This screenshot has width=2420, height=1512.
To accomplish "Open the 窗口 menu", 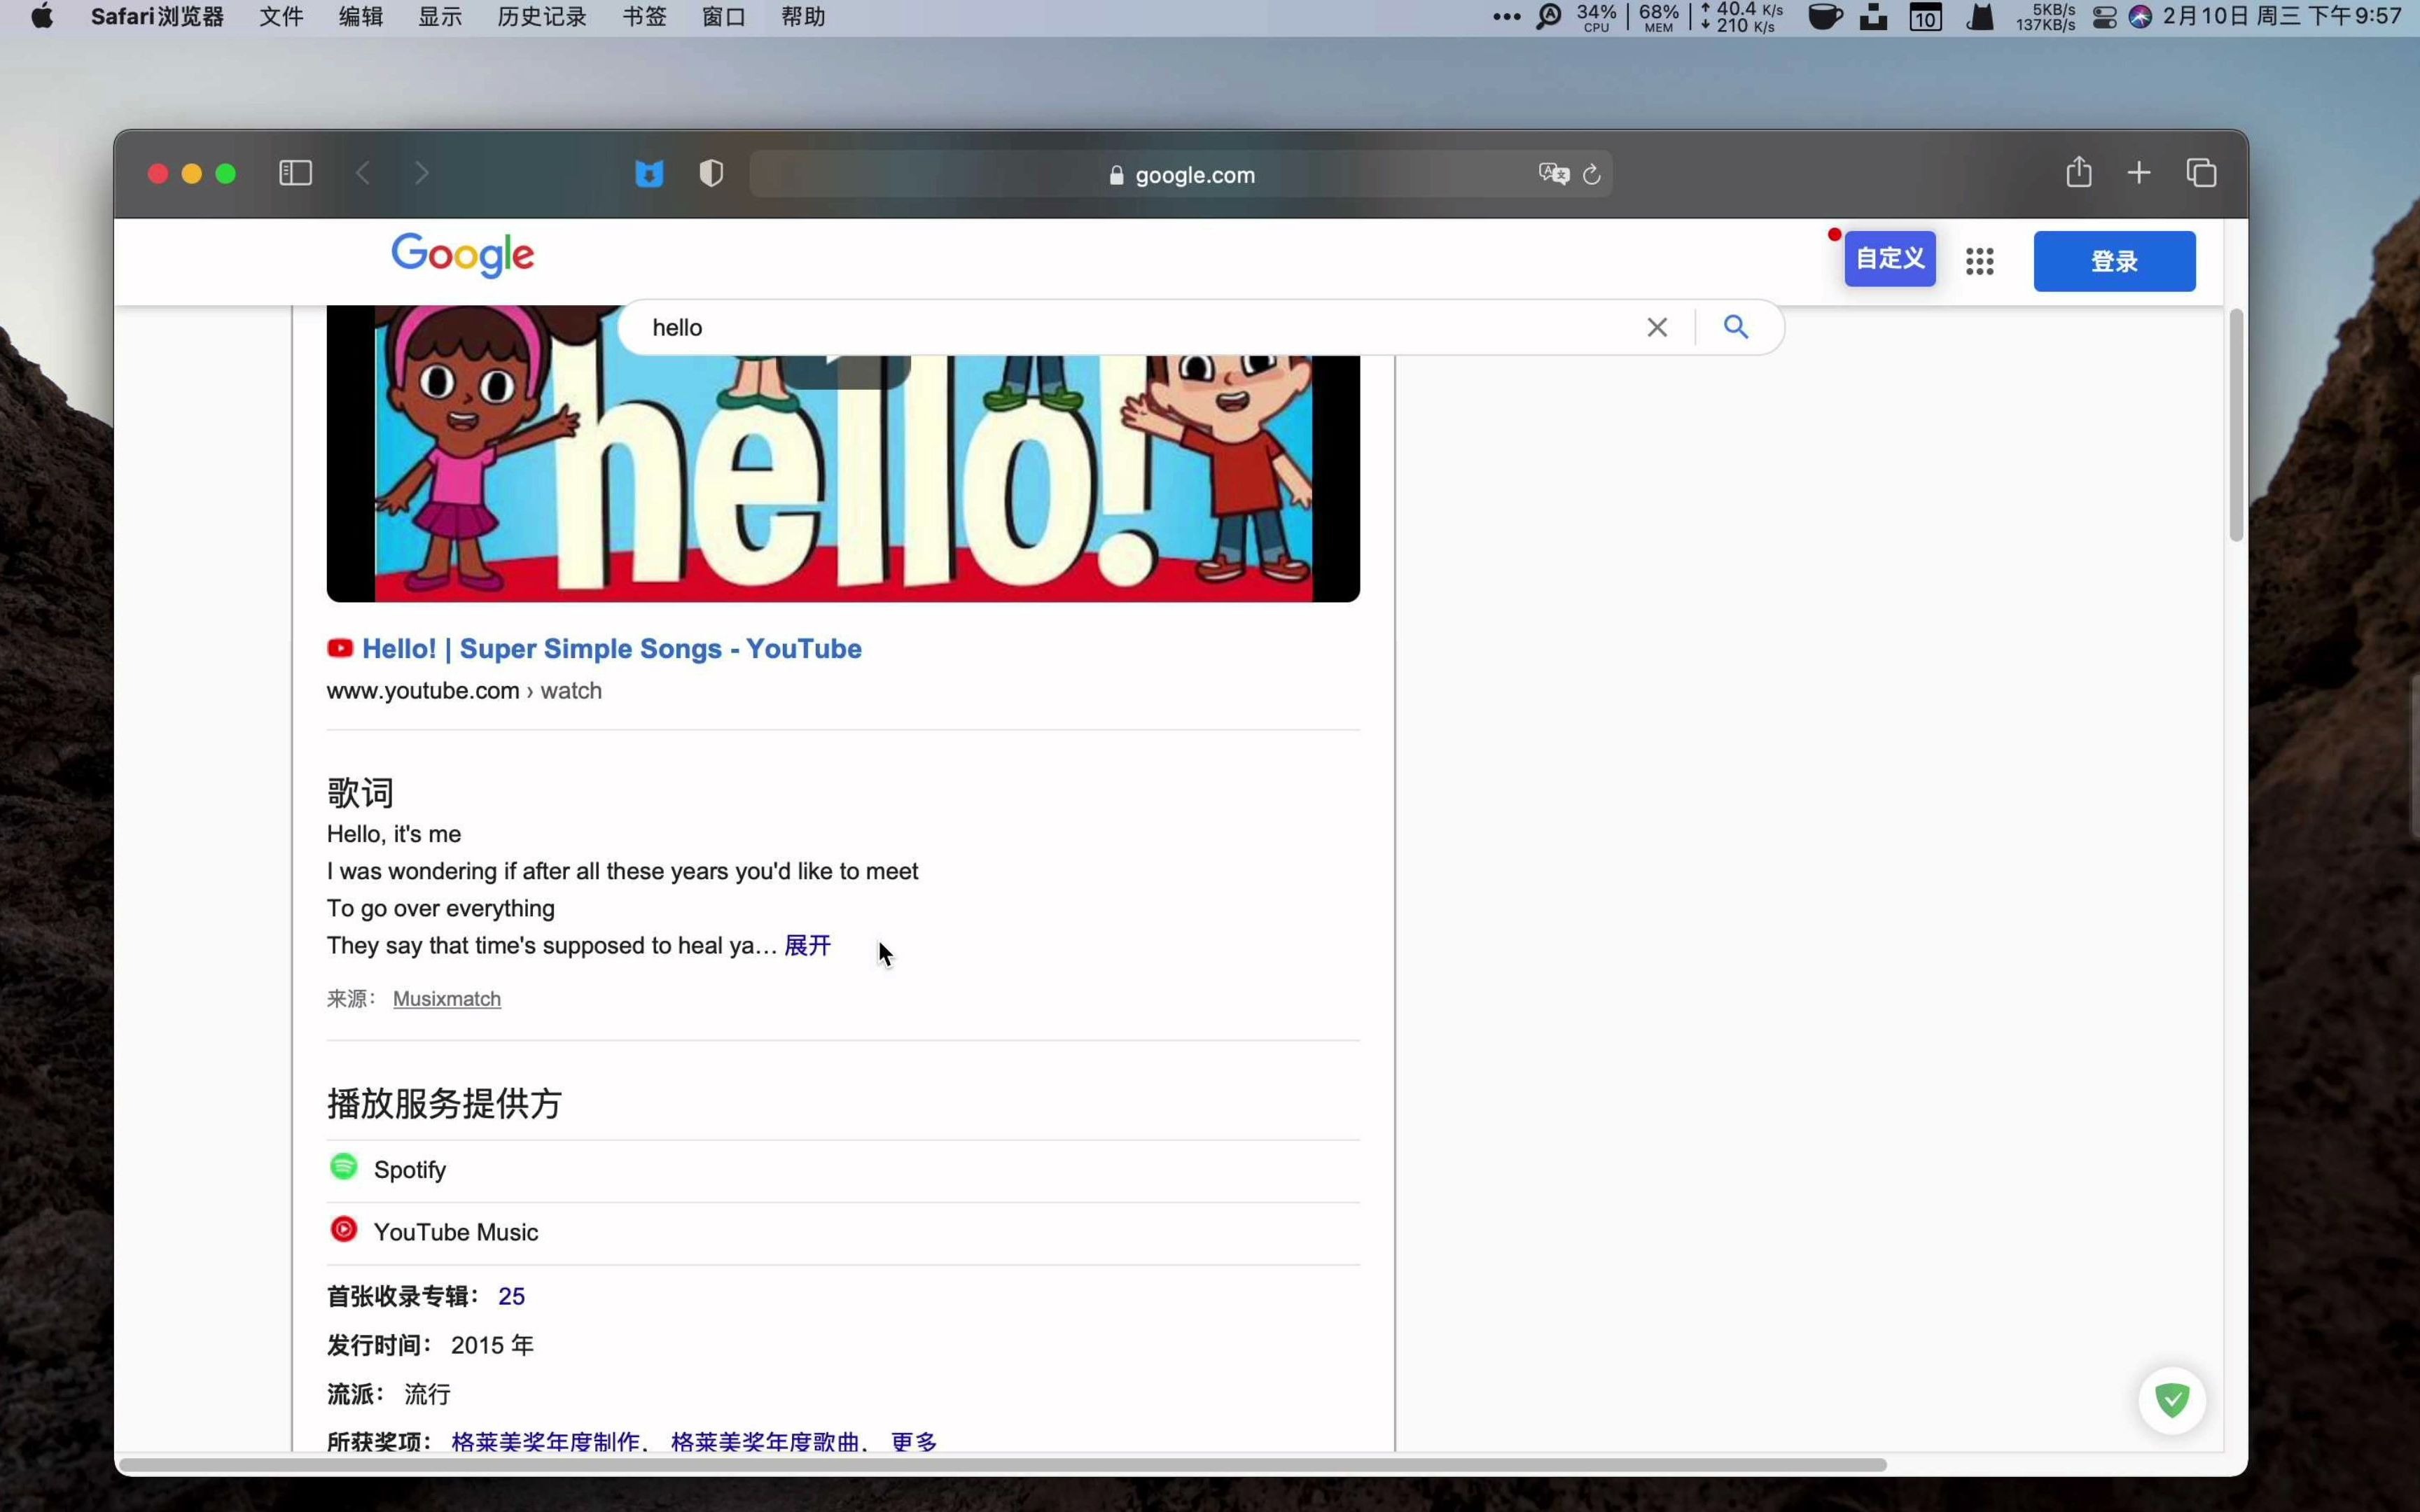I will 724,17.
